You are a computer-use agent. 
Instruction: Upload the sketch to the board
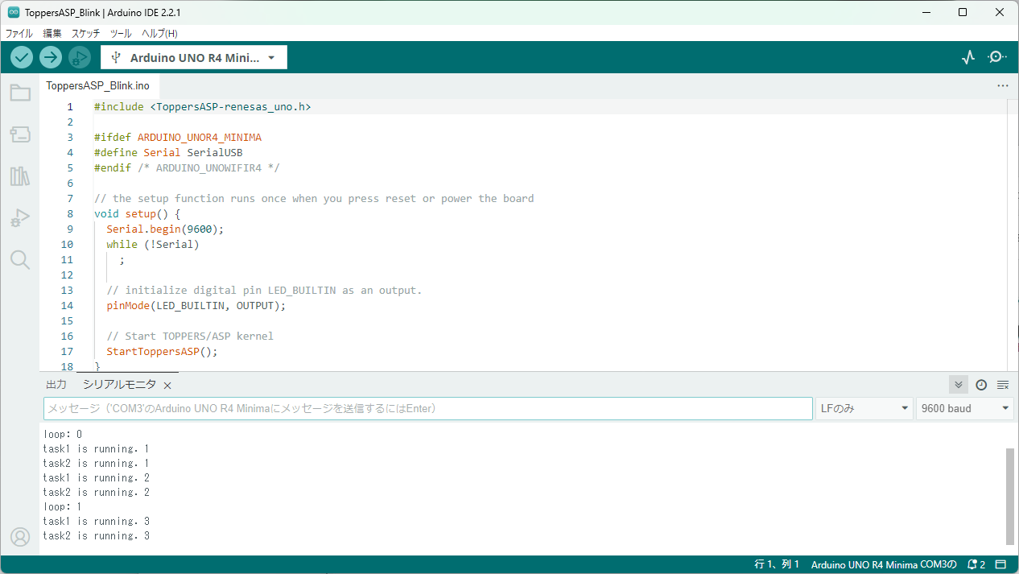pyautogui.click(x=50, y=56)
